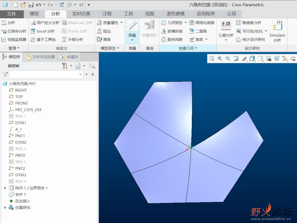Select 合并 1 feature in model tree

tap(18, 195)
